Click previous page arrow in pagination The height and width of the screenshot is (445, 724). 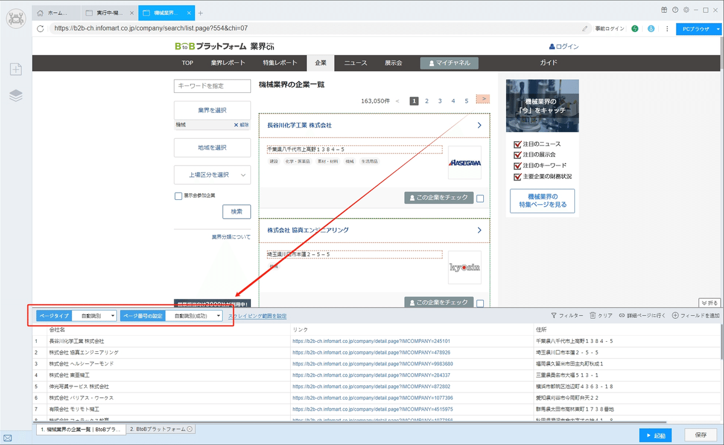coord(397,101)
